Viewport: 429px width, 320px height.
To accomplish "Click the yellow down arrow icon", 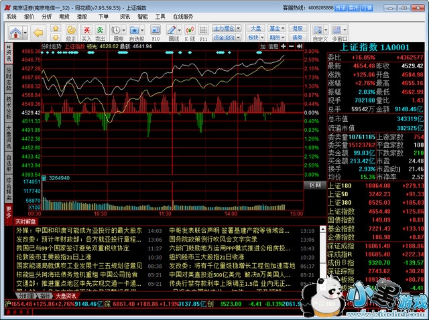I will 56,37.
